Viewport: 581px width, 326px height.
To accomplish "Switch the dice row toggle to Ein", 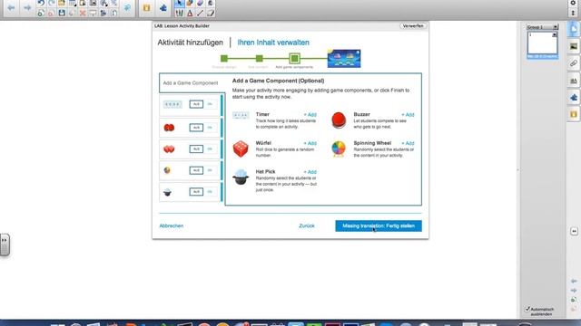I will (x=210, y=149).
